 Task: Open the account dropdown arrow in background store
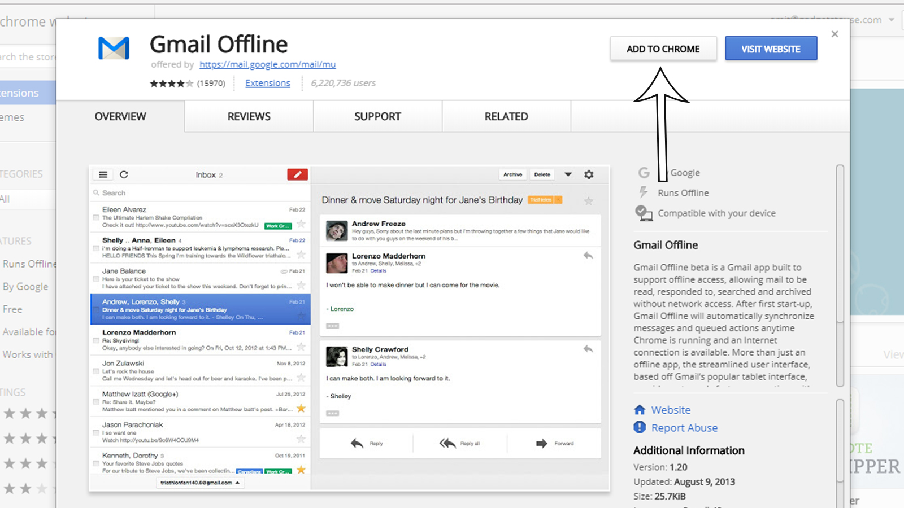pyautogui.click(x=892, y=20)
